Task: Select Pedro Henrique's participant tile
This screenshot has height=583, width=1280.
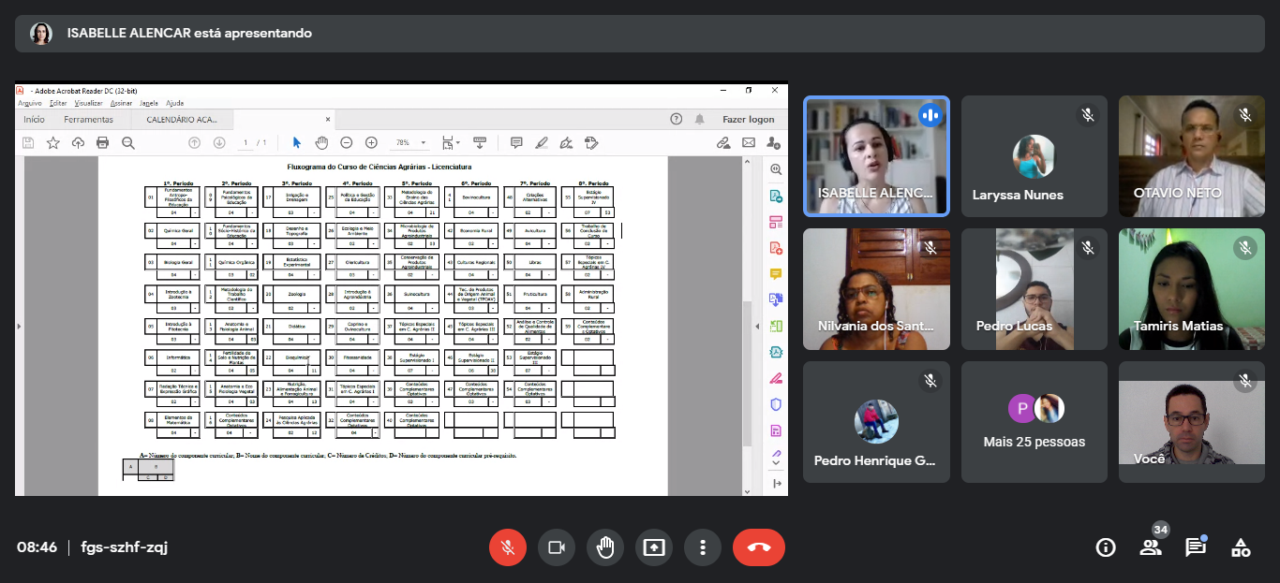Action: tap(876, 422)
